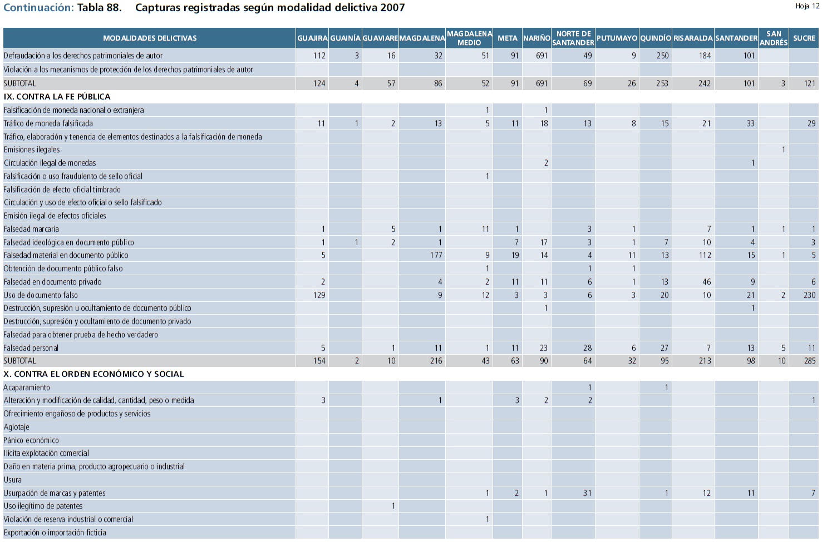Image resolution: width=822 pixels, height=542 pixels.
Task: Select the 'Acaparamiento' row label
Action: coord(27,387)
